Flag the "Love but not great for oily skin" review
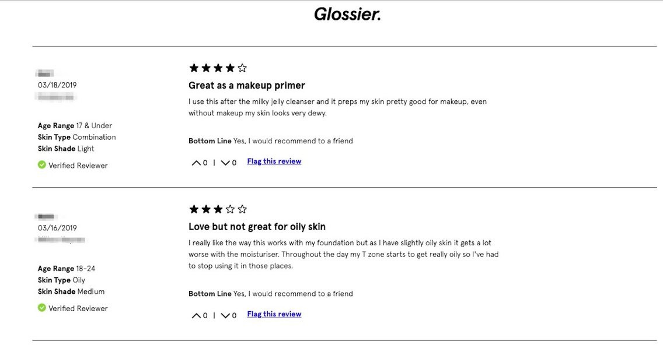Viewport: 663px width, 345px height. pyautogui.click(x=274, y=314)
